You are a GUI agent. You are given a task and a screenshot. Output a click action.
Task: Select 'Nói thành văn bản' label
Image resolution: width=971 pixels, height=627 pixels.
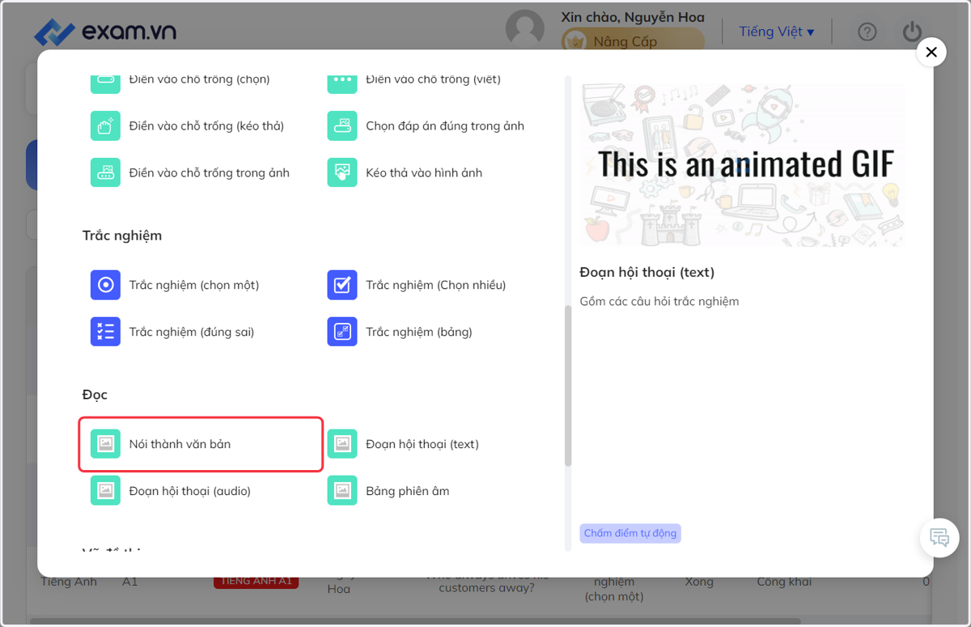(x=180, y=444)
